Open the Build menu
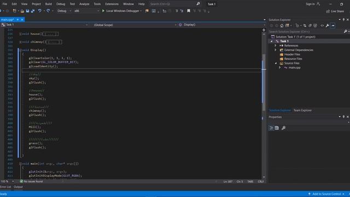The width and height of the screenshot is (350, 197). coord(49,4)
